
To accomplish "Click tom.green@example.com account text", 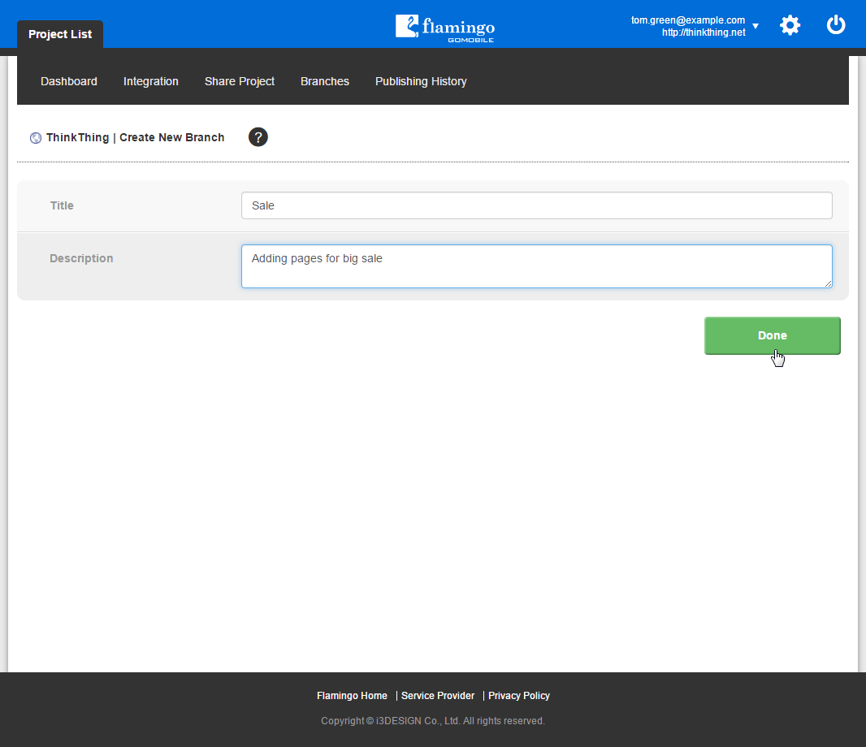I will 687,19.
